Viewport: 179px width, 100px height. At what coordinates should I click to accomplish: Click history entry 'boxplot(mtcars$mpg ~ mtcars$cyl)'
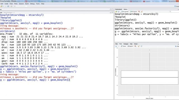coord(136,14)
